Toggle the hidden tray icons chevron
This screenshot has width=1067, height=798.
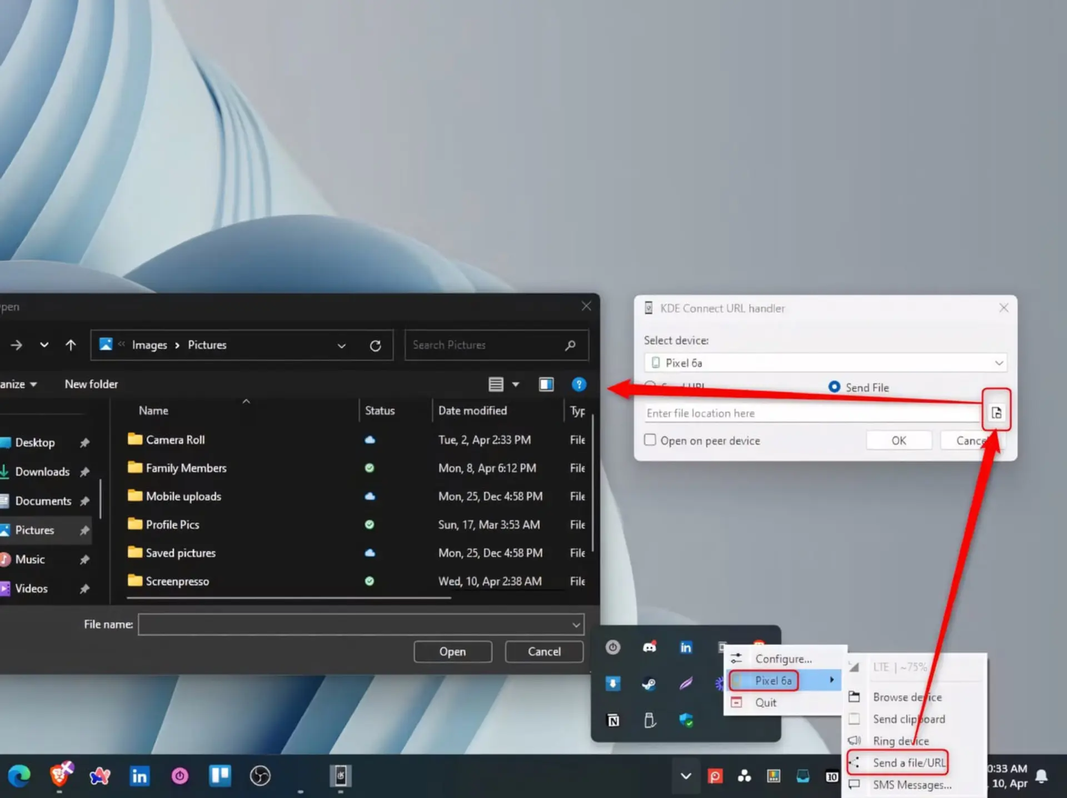686,776
